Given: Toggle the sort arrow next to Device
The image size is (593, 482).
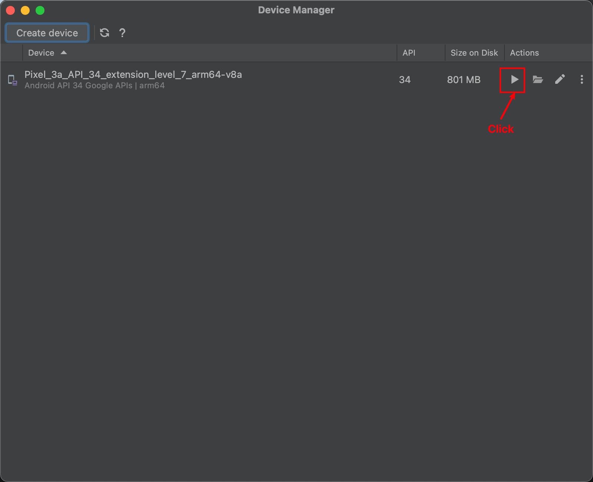Looking at the screenshot, I should [64, 53].
